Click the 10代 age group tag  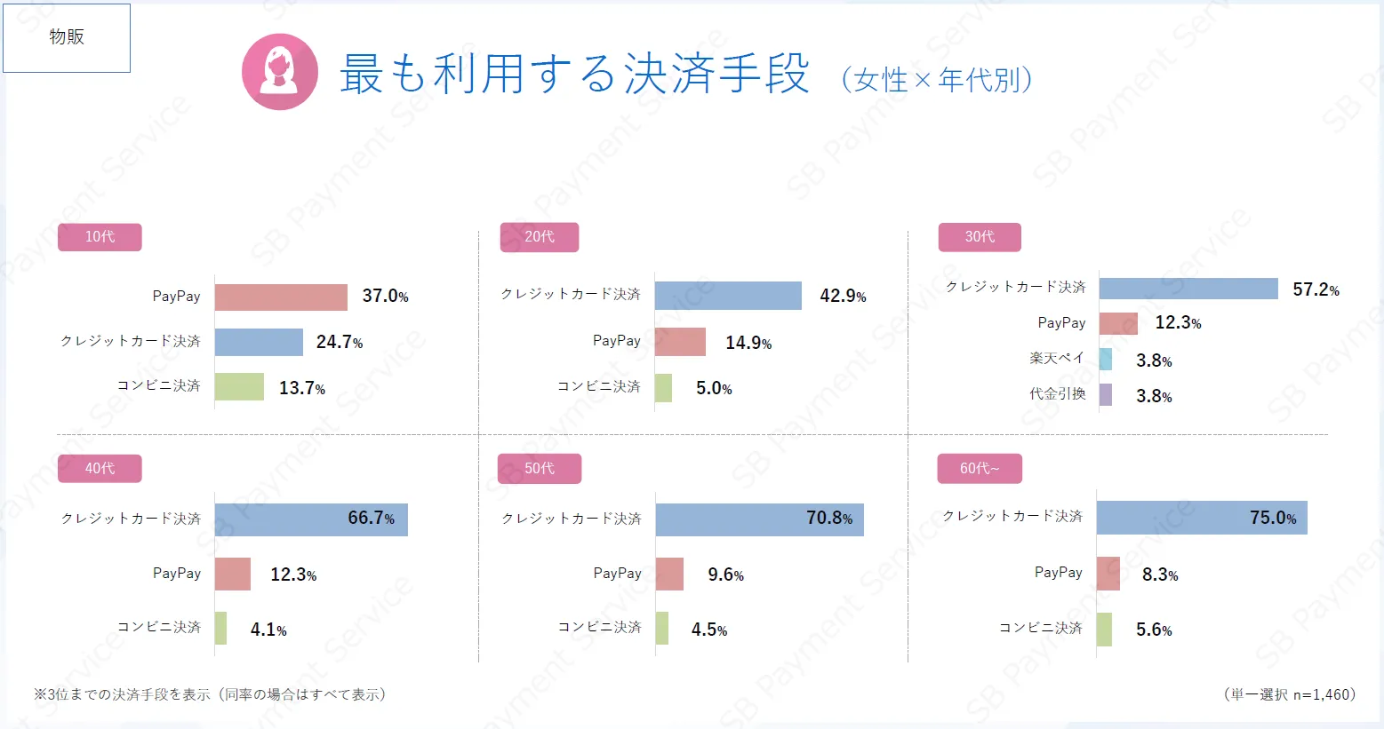point(100,237)
